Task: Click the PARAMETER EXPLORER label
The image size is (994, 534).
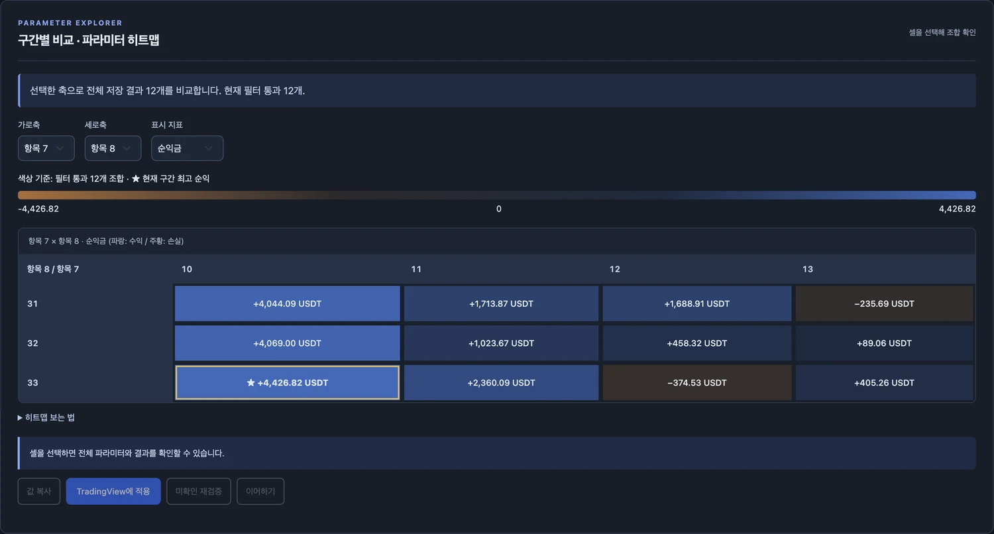Action: 70,23
